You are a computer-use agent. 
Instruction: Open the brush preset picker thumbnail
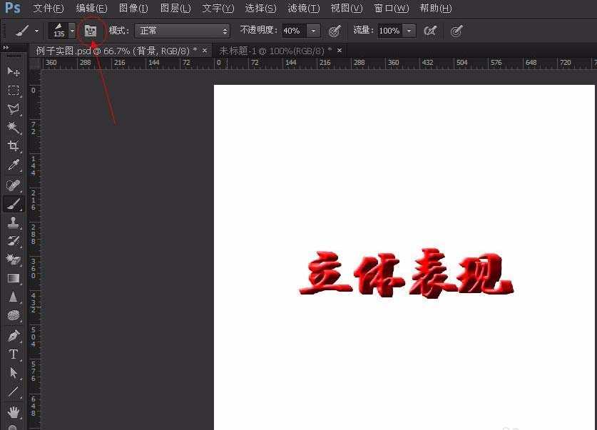61,31
